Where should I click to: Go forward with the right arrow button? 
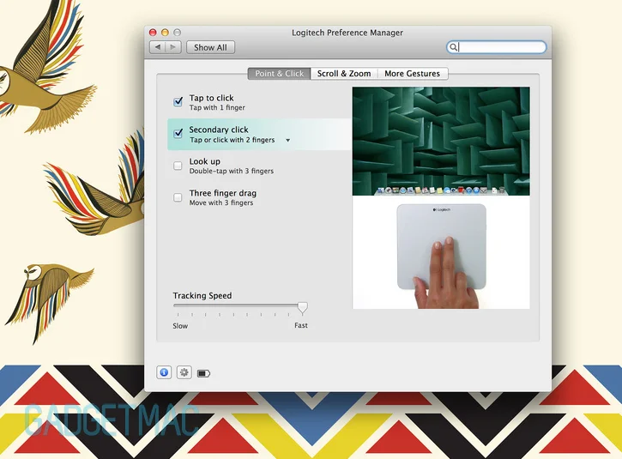click(173, 47)
